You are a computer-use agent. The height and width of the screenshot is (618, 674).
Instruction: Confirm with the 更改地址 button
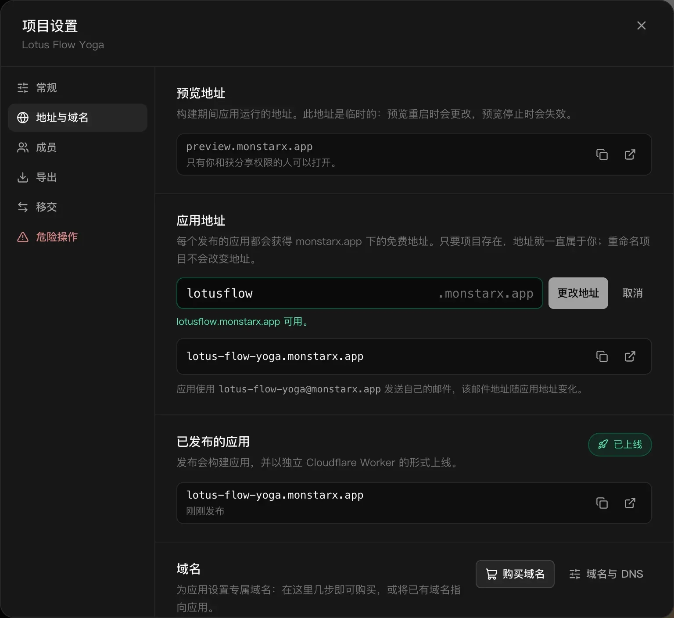point(578,293)
